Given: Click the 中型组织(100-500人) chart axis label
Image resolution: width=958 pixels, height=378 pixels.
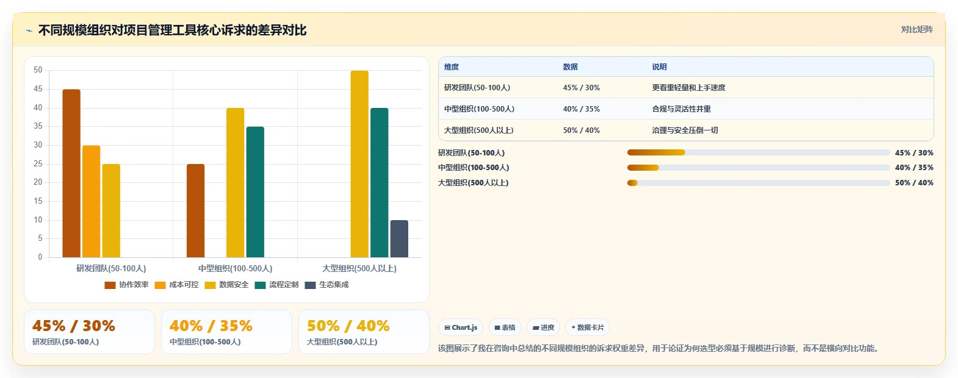Looking at the screenshot, I should coord(236,268).
